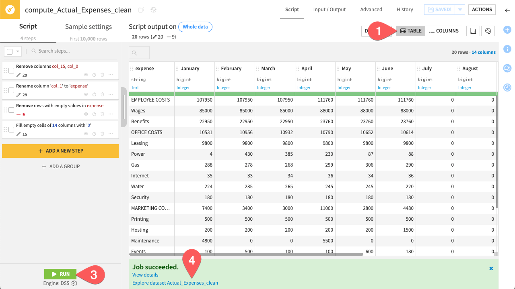
Task: Click the blue plus icon in right sidebar
Action: 507,29
